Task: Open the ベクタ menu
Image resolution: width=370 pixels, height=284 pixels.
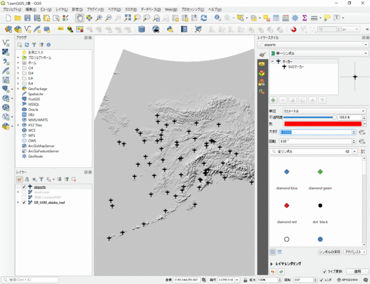Action: tap(114, 9)
